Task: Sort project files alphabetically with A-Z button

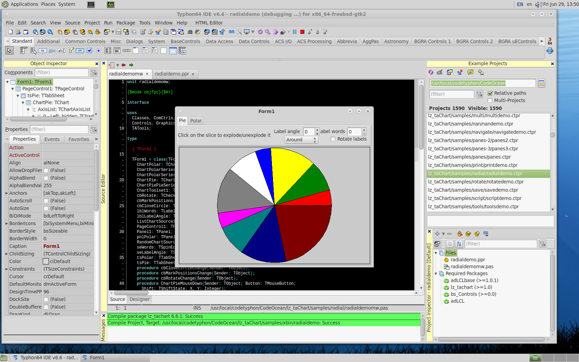Action: click(459, 244)
